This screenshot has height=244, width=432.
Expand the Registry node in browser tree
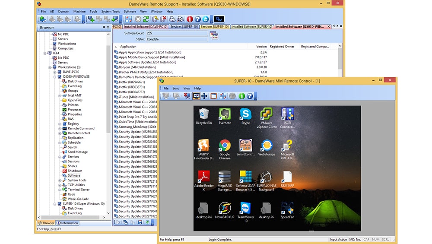(60, 124)
